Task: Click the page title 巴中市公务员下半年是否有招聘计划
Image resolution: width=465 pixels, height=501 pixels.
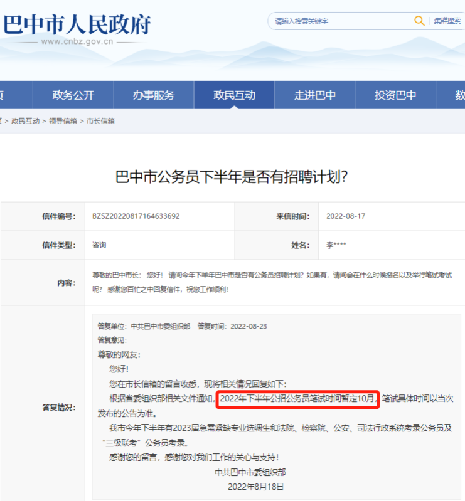Action: click(232, 177)
